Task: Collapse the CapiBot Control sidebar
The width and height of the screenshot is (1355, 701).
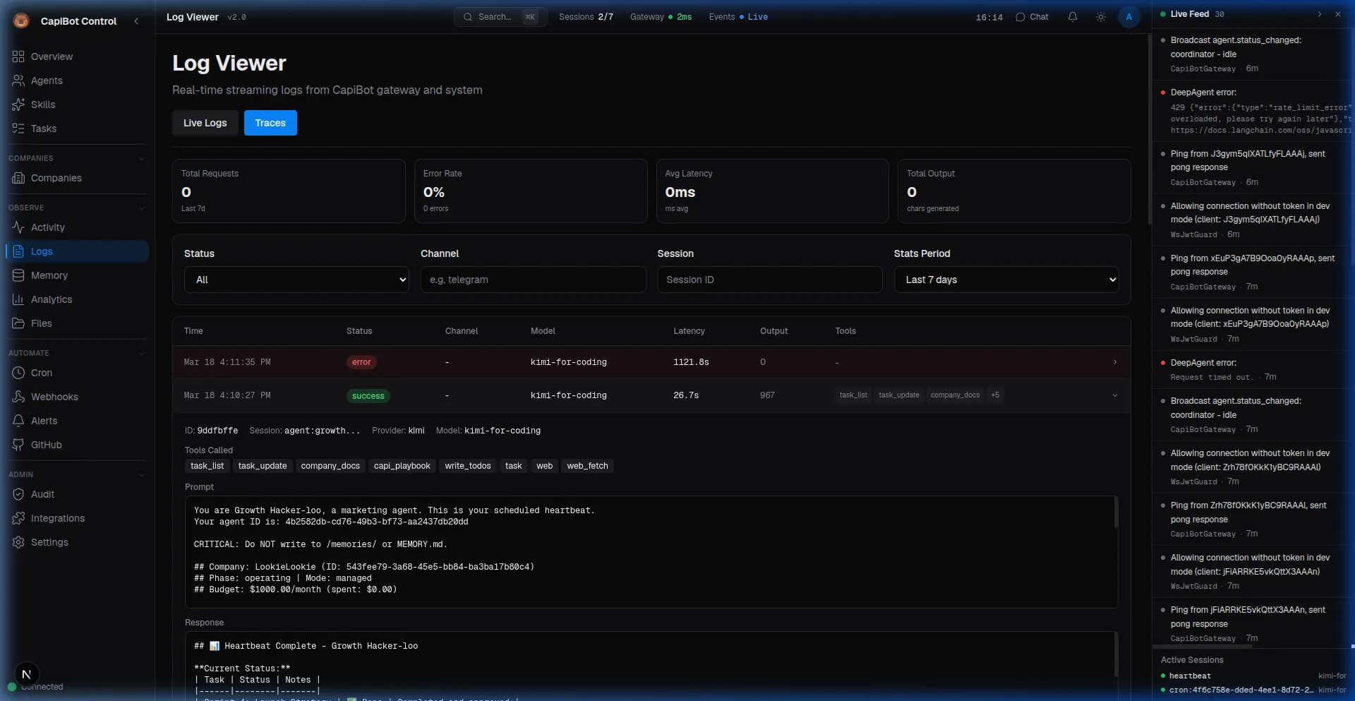Action: coord(136,21)
